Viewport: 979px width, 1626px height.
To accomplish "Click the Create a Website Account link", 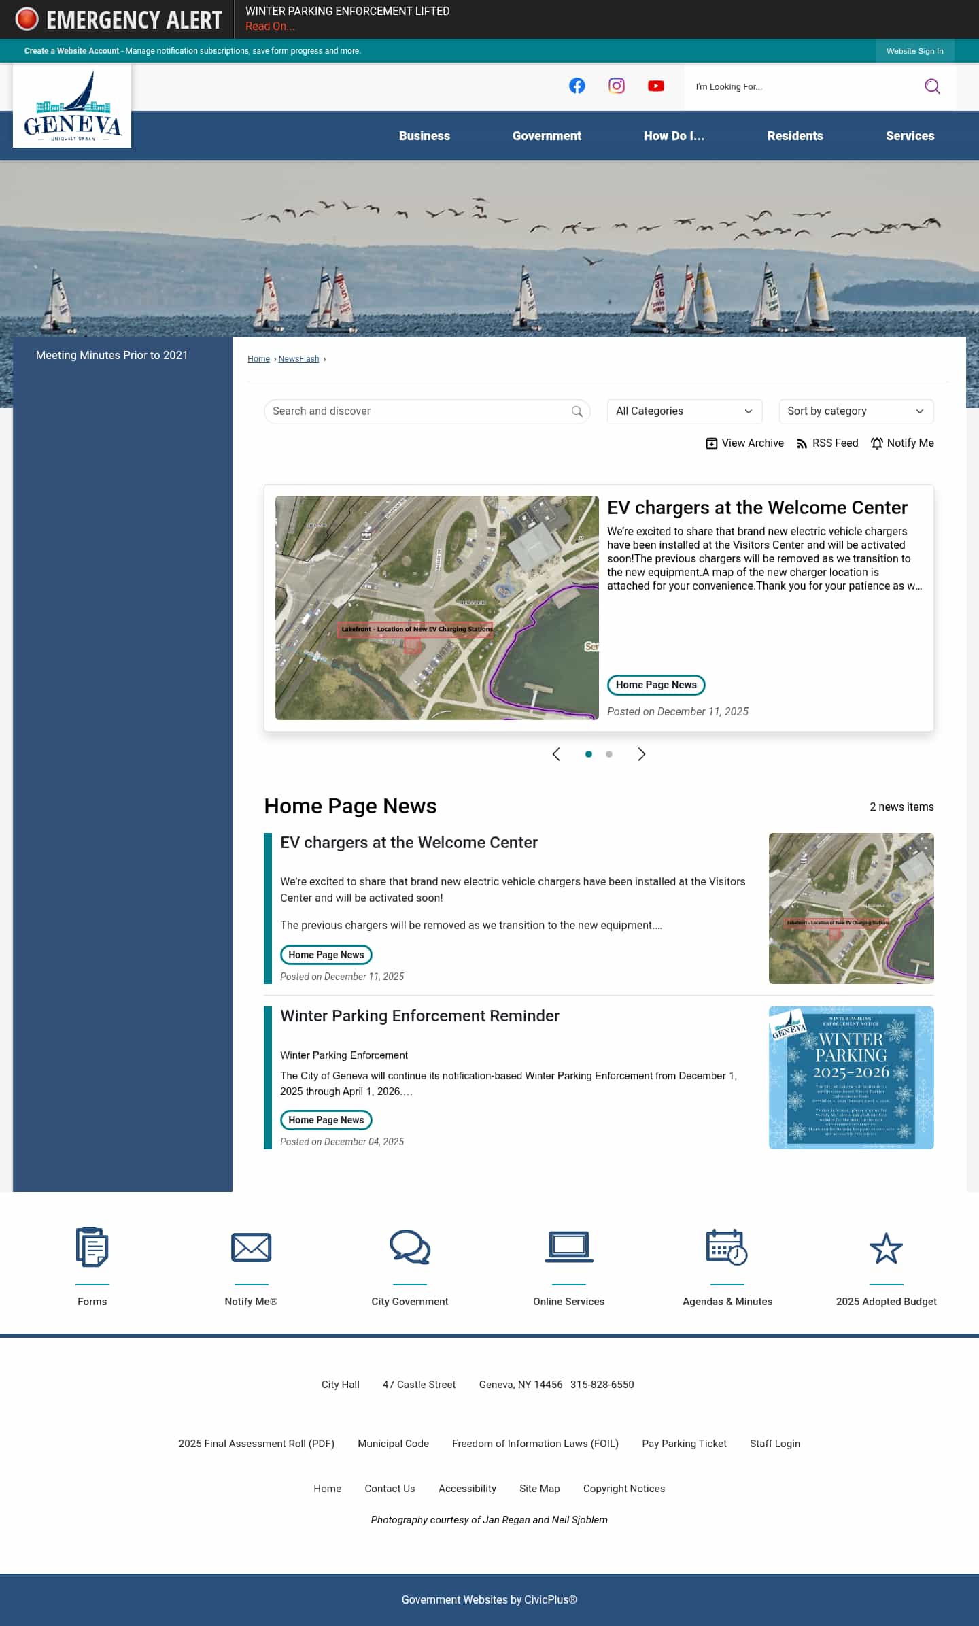I will (71, 51).
